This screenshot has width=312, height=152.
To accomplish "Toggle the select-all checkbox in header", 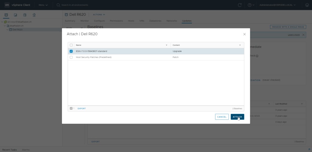I will [71, 45].
